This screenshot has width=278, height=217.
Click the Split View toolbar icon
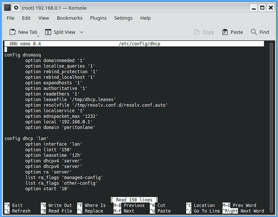click(x=48, y=32)
